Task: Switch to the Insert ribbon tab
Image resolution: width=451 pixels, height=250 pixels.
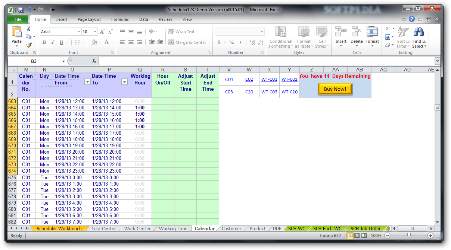Action: pyautogui.click(x=62, y=19)
